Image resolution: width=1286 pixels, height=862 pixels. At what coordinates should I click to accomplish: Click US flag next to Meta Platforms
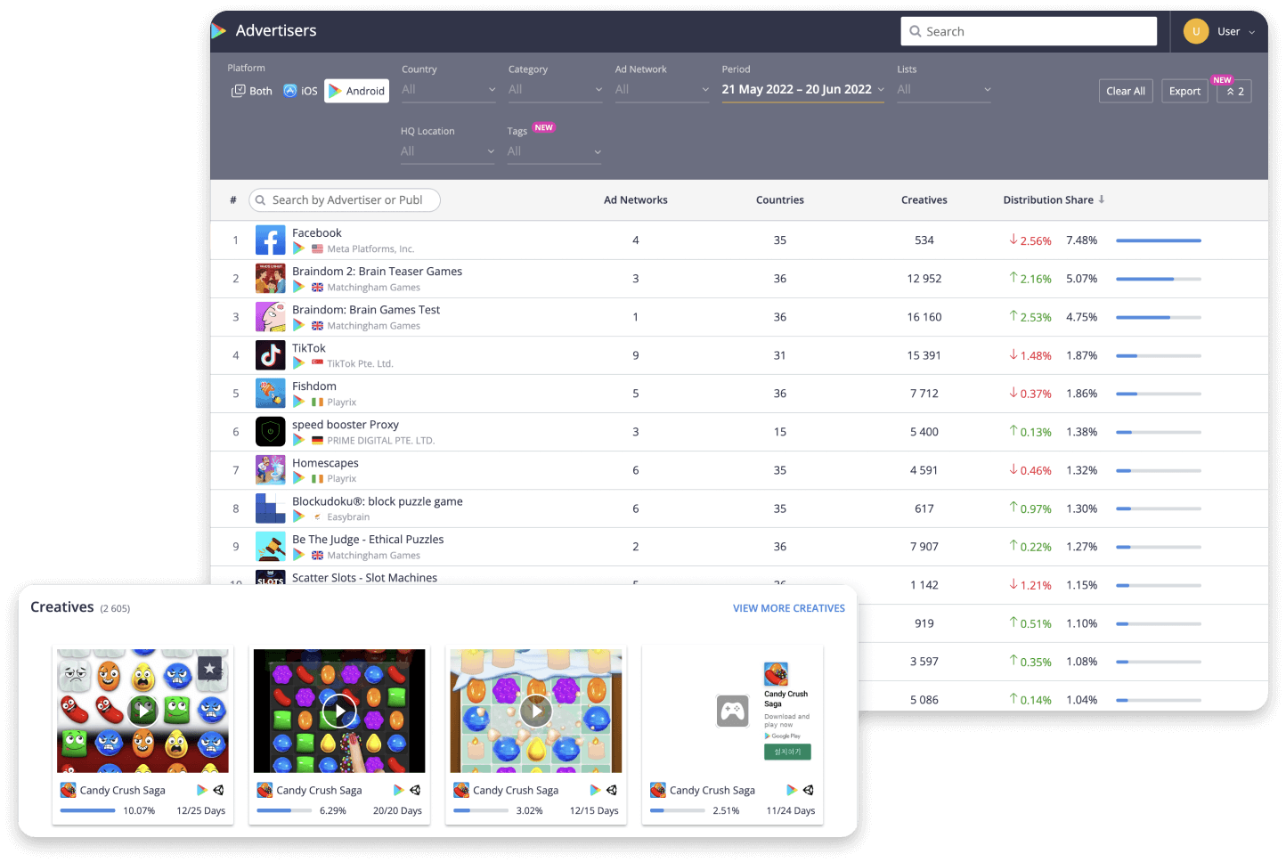tap(317, 249)
